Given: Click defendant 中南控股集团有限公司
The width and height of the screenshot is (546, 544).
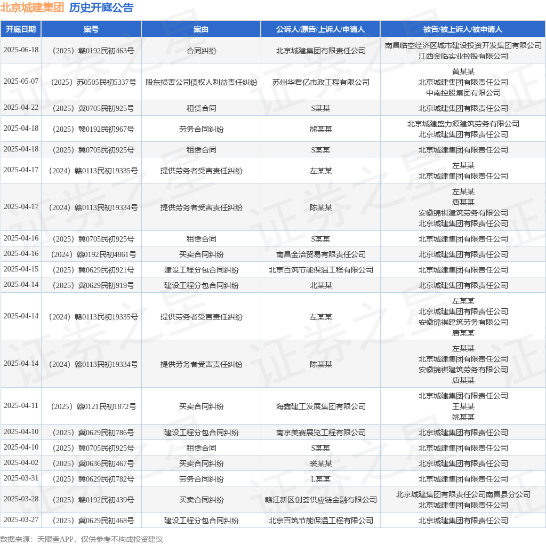Looking at the screenshot, I should [x=463, y=93].
